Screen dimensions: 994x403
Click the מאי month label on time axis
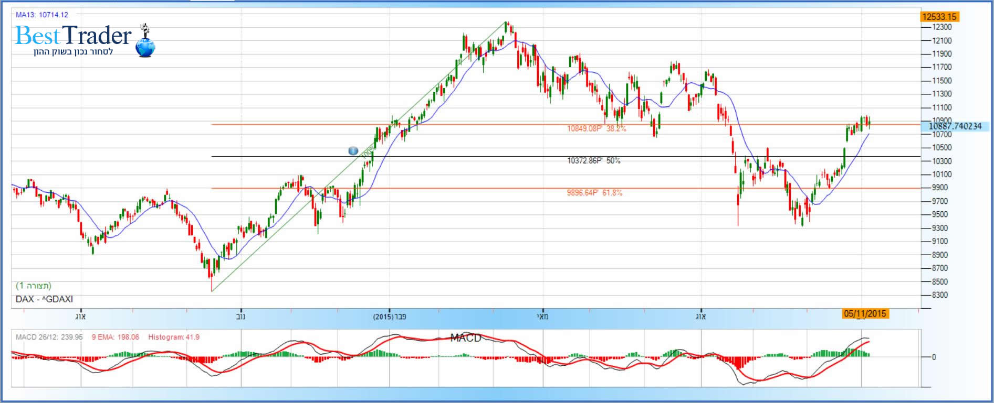pos(542,317)
